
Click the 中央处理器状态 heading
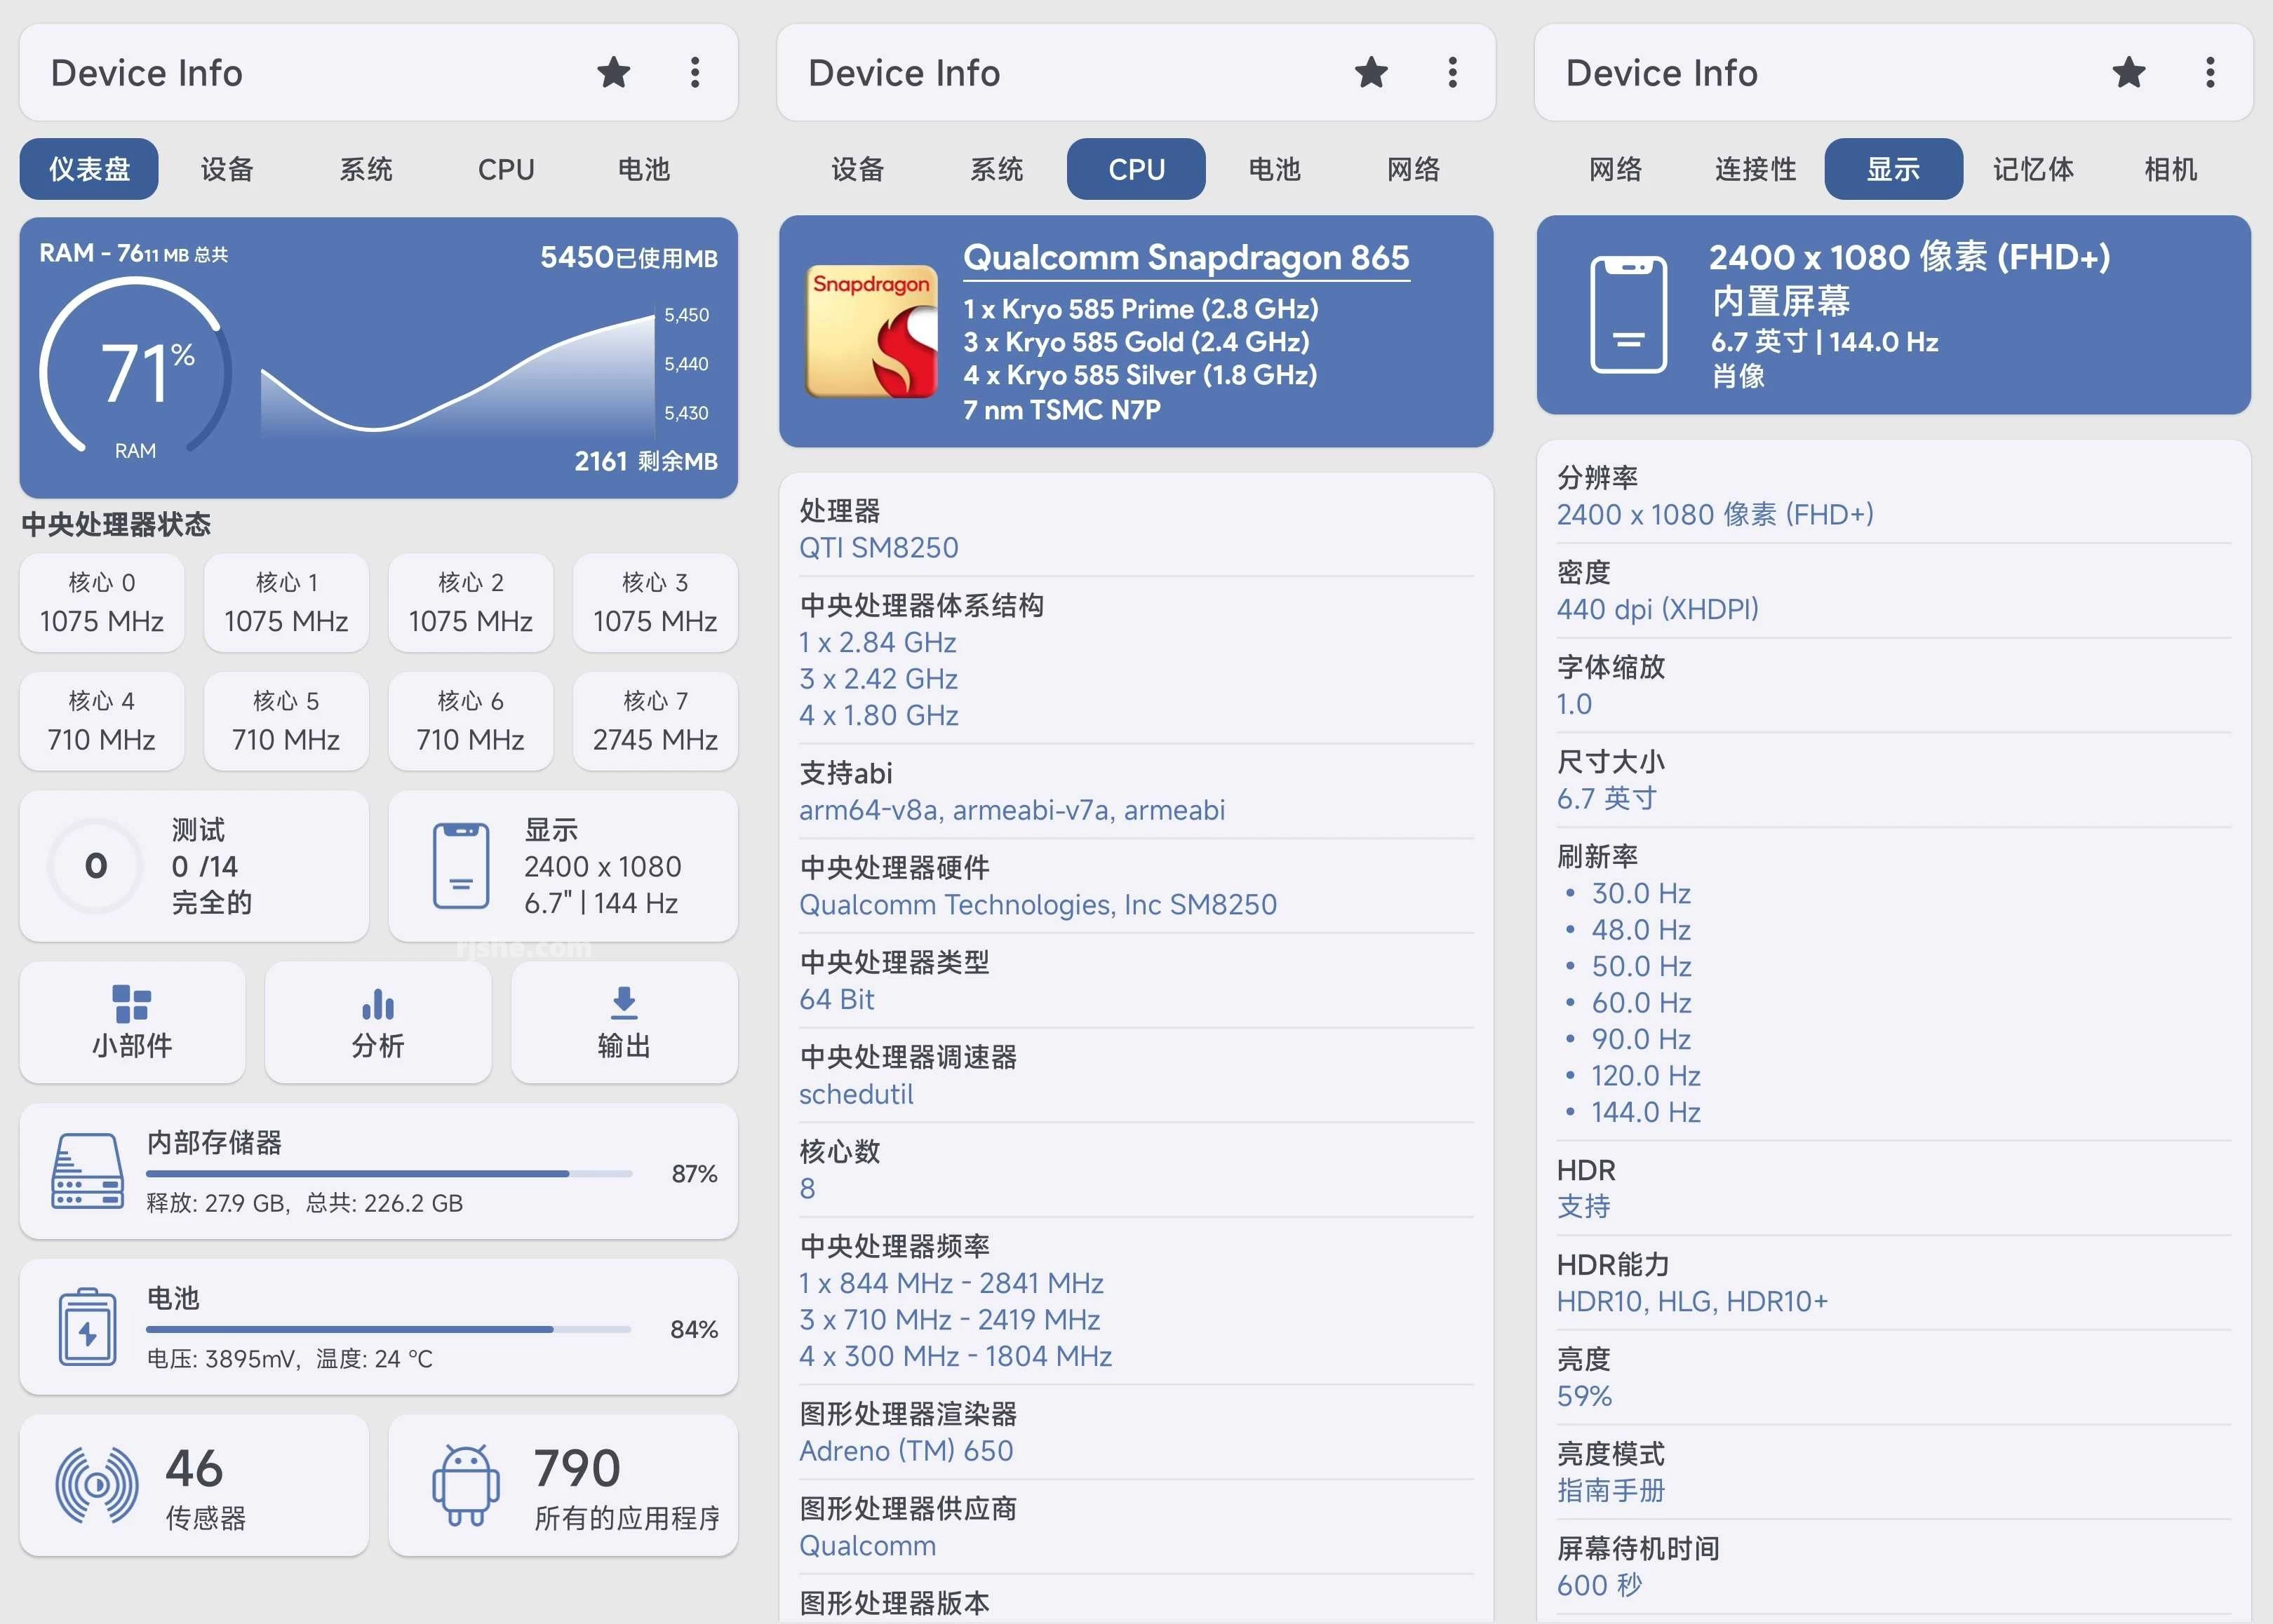pos(116,524)
